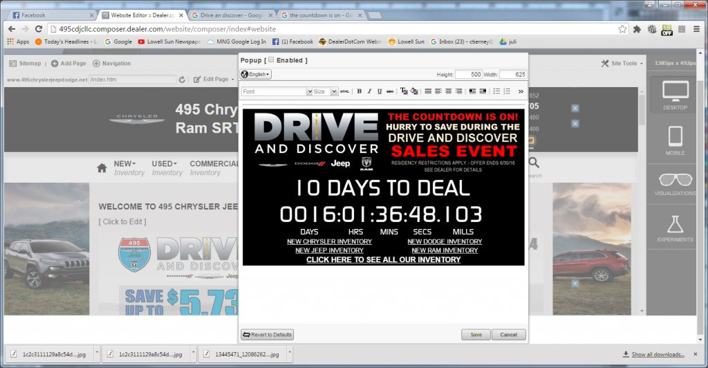The height and width of the screenshot is (368, 708).
Task: Open the Visualizations panel
Action: [675, 184]
